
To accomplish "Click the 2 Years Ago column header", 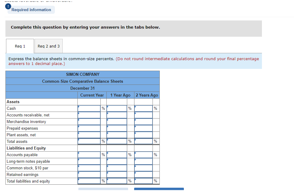I will pos(147,95).
